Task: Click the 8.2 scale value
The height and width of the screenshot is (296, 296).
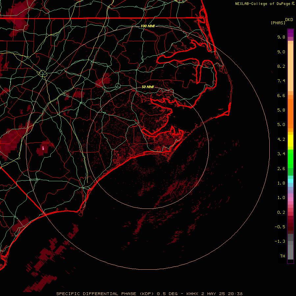Action: 281,66
